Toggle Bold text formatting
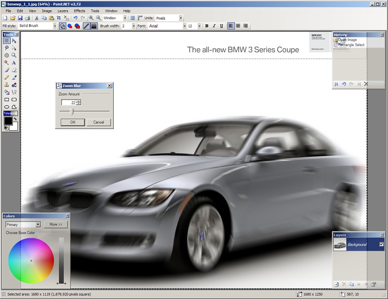This screenshot has width=388, height=299. coord(207,26)
